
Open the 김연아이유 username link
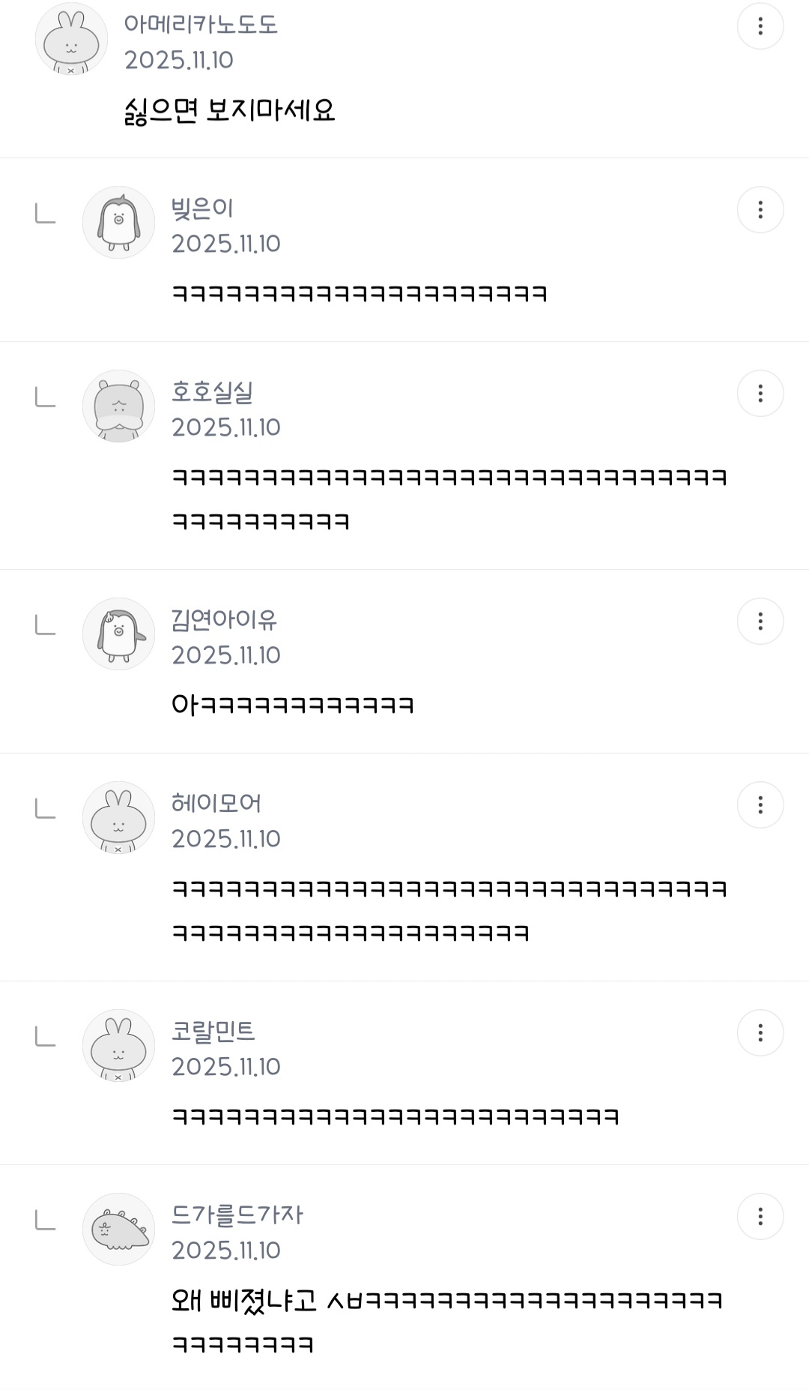(x=224, y=619)
